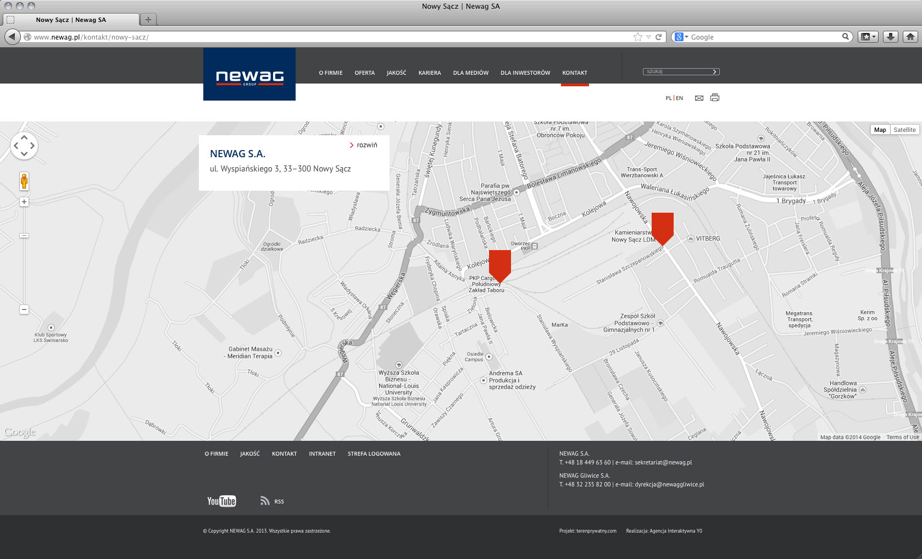Open Agencja Interaktywna YO link
Image resolution: width=922 pixels, height=559 pixels.
(x=675, y=531)
